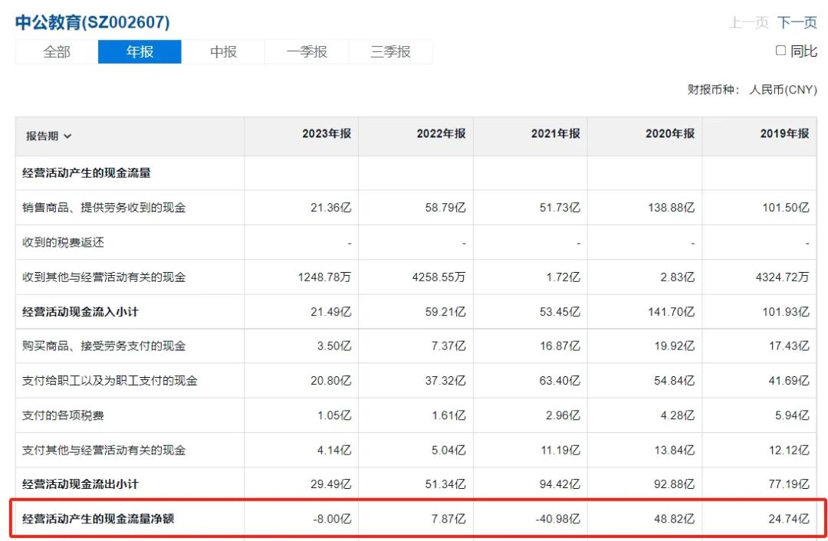Switch to the 全部 tab
828x541 pixels.
[x=57, y=52]
